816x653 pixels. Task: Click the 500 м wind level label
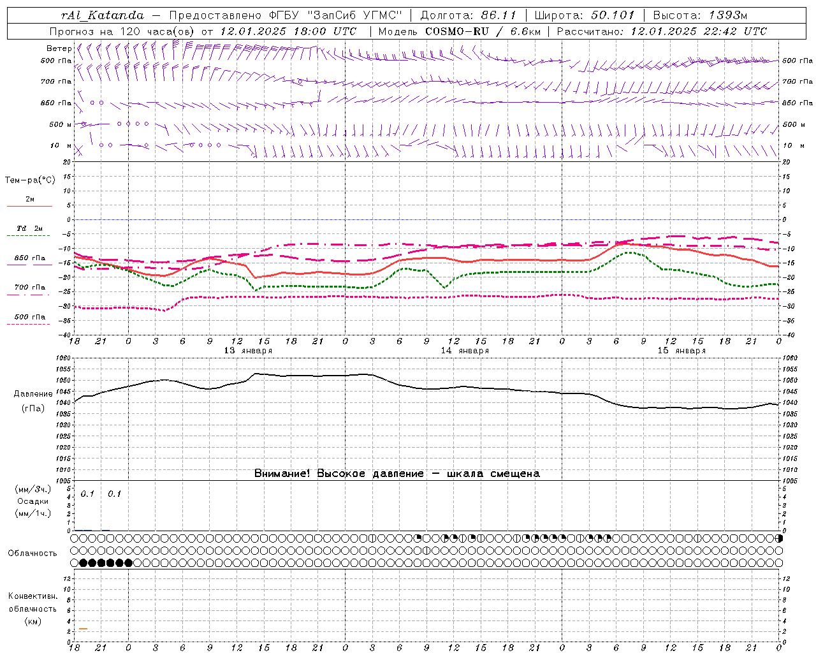coord(61,124)
